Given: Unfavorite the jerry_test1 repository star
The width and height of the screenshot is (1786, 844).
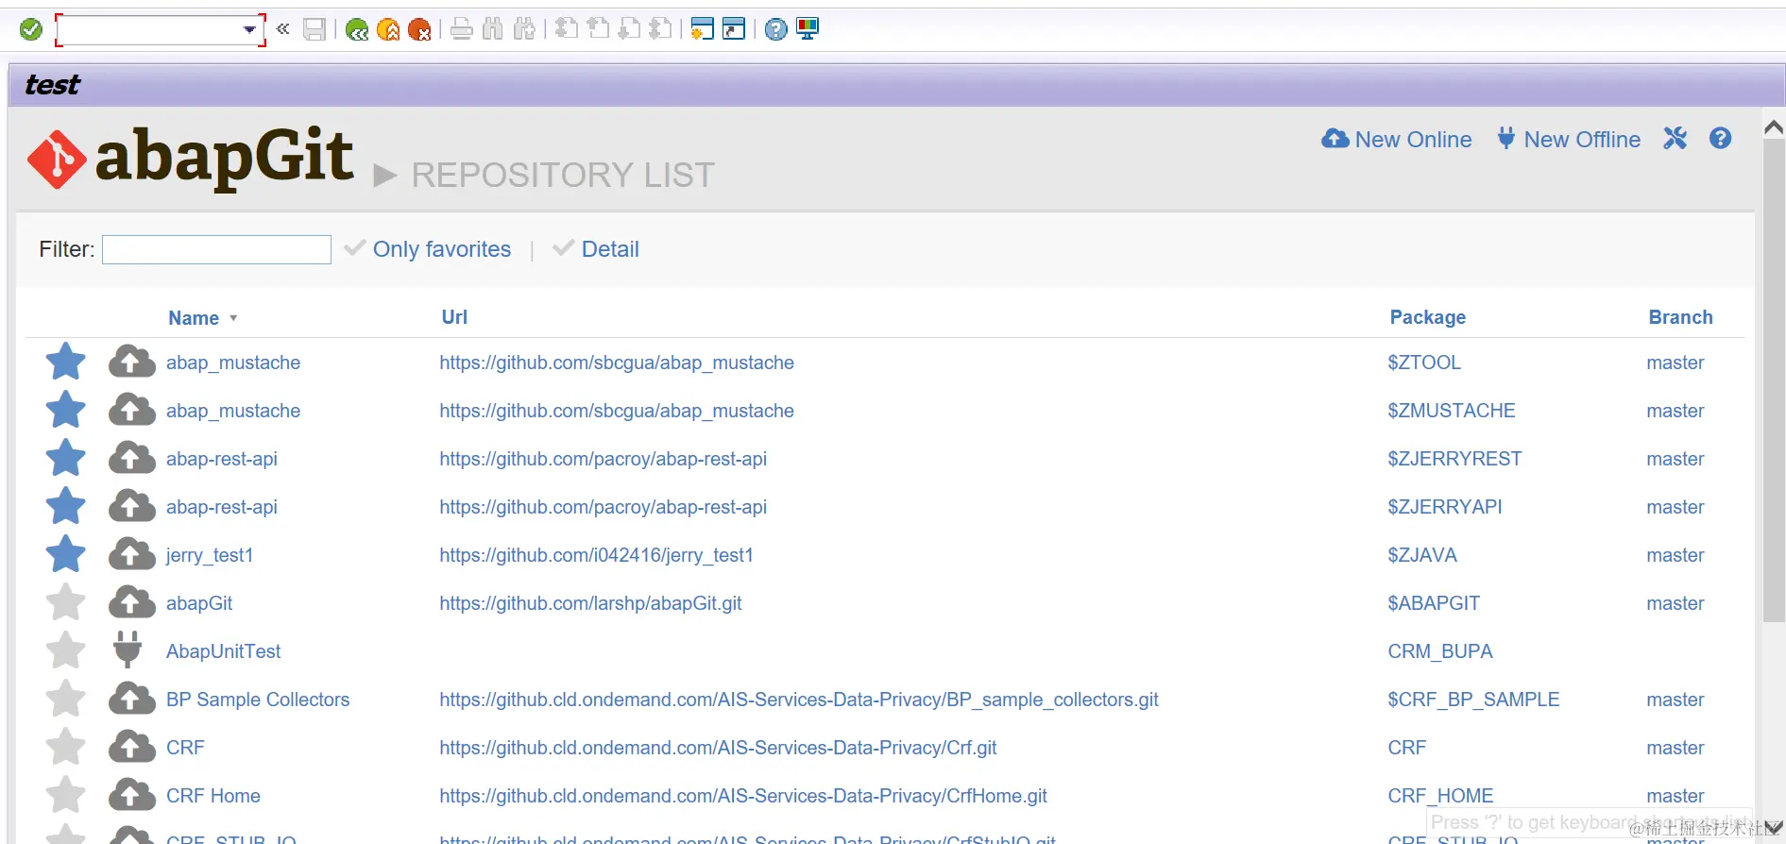Looking at the screenshot, I should coord(66,554).
